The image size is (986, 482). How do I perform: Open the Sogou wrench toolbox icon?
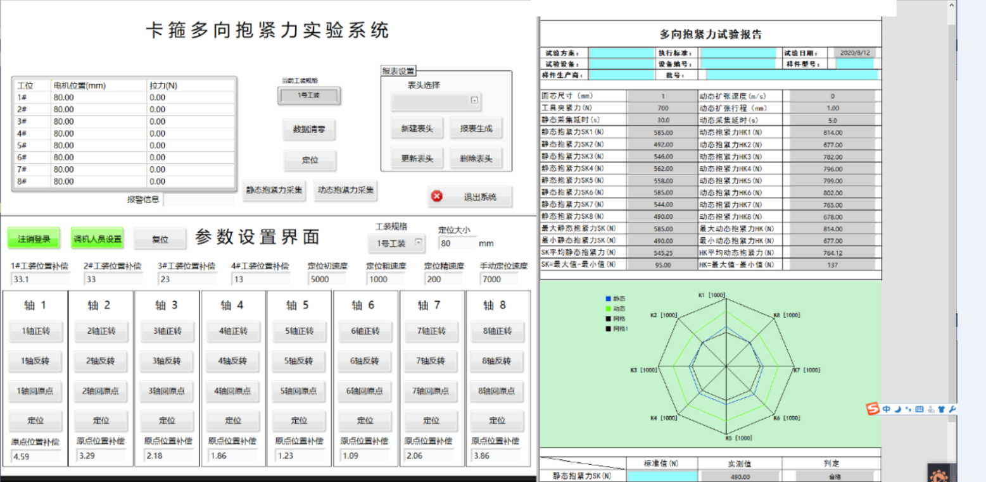click(952, 409)
